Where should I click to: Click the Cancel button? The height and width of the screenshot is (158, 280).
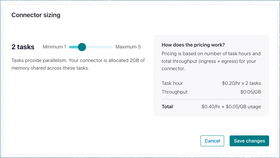(x=212, y=141)
